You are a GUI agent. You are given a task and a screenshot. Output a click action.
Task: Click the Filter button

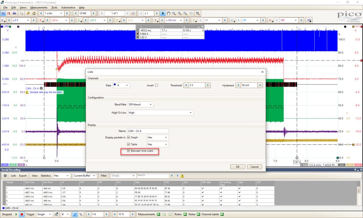pyautogui.click(x=104, y=176)
